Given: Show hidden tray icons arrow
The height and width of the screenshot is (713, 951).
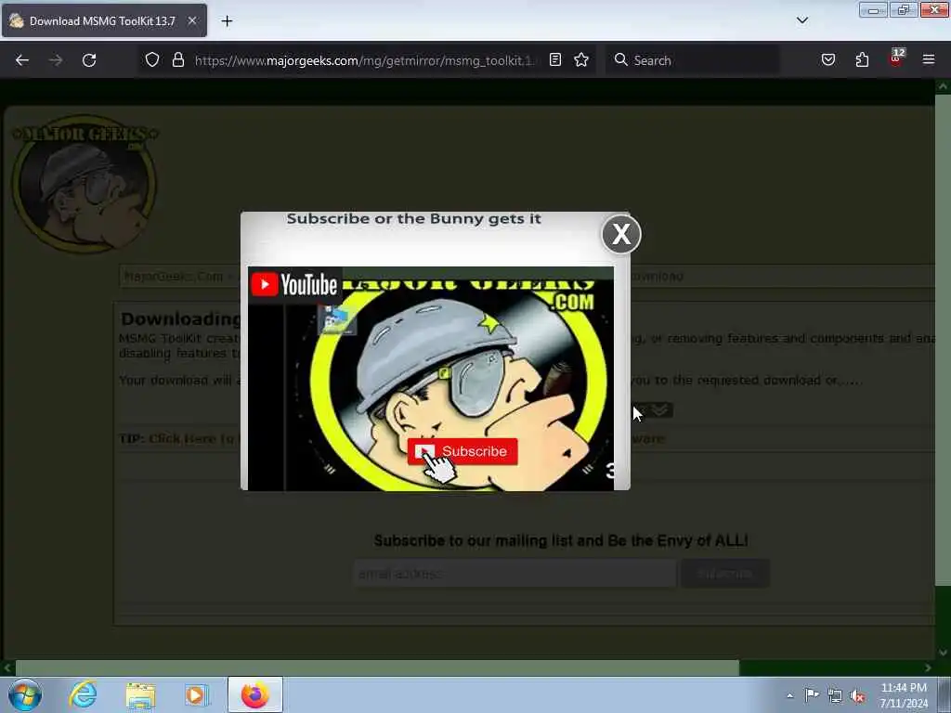Looking at the screenshot, I should click(789, 695).
